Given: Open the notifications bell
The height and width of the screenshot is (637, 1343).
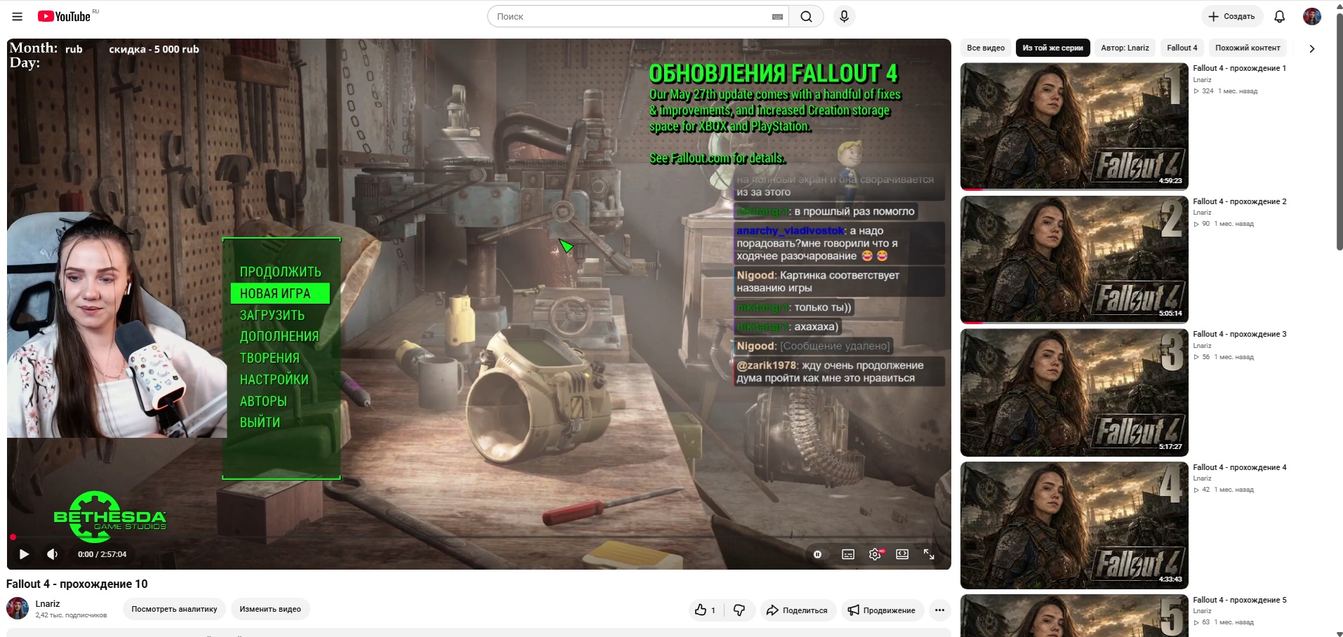Looking at the screenshot, I should click(x=1280, y=16).
